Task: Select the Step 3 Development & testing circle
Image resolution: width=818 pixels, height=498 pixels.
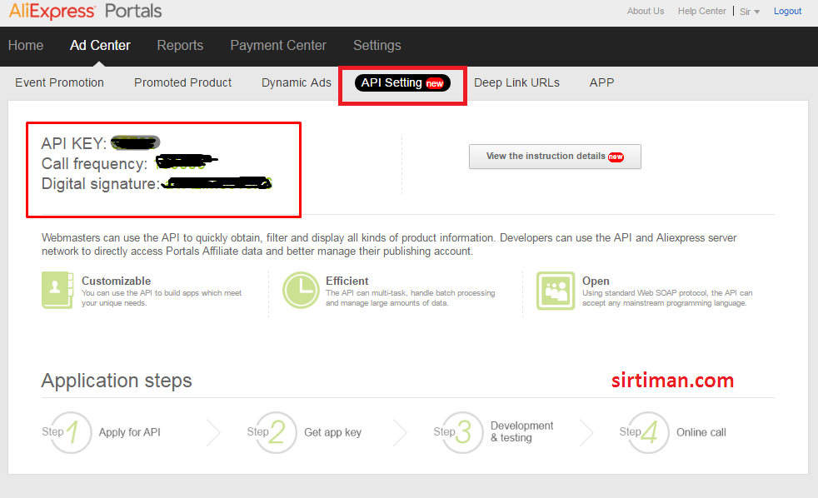Action: click(x=460, y=432)
